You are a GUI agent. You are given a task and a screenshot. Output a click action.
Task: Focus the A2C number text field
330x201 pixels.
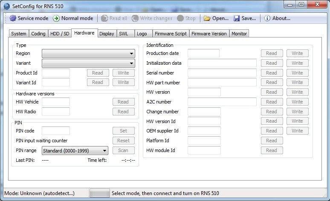222,102
